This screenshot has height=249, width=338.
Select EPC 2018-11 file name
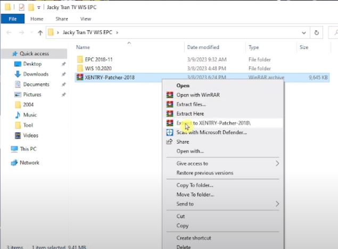tap(98, 60)
